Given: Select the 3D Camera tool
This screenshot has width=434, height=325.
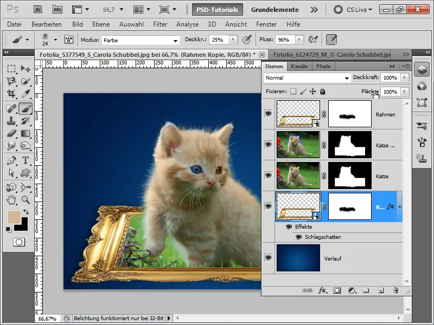Looking at the screenshot, I should tap(25, 187).
